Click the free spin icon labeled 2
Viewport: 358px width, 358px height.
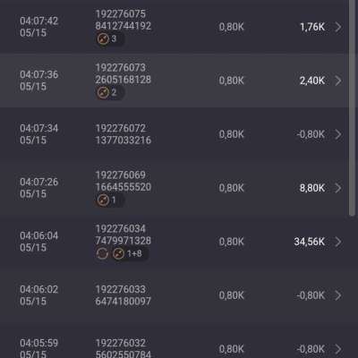pos(103,92)
